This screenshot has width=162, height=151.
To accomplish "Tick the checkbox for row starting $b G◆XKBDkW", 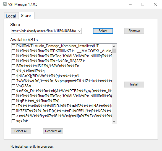I will coord(13,76).
